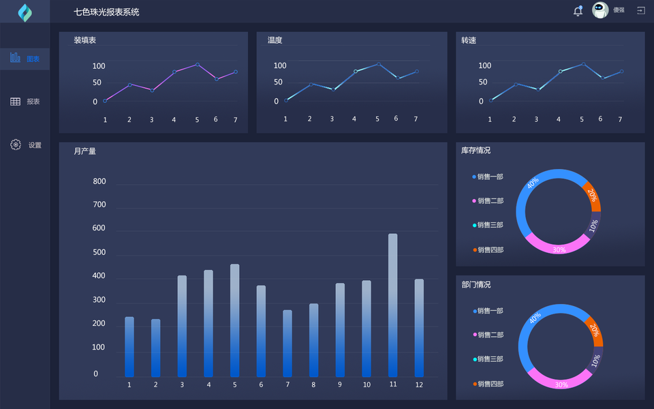Screen dimensions: 654x409
Task: Click the data point at 6 in 转速
Action: 602,78
